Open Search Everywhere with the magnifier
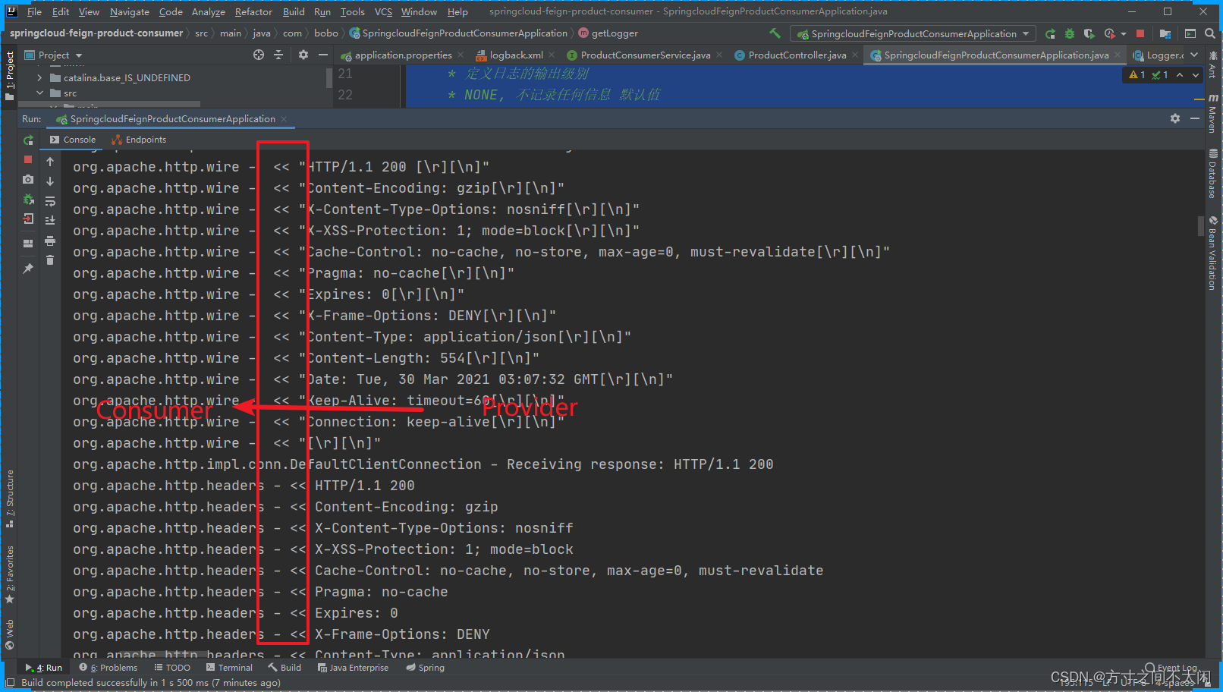Image resolution: width=1223 pixels, height=692 pixels. (1210, 33)
